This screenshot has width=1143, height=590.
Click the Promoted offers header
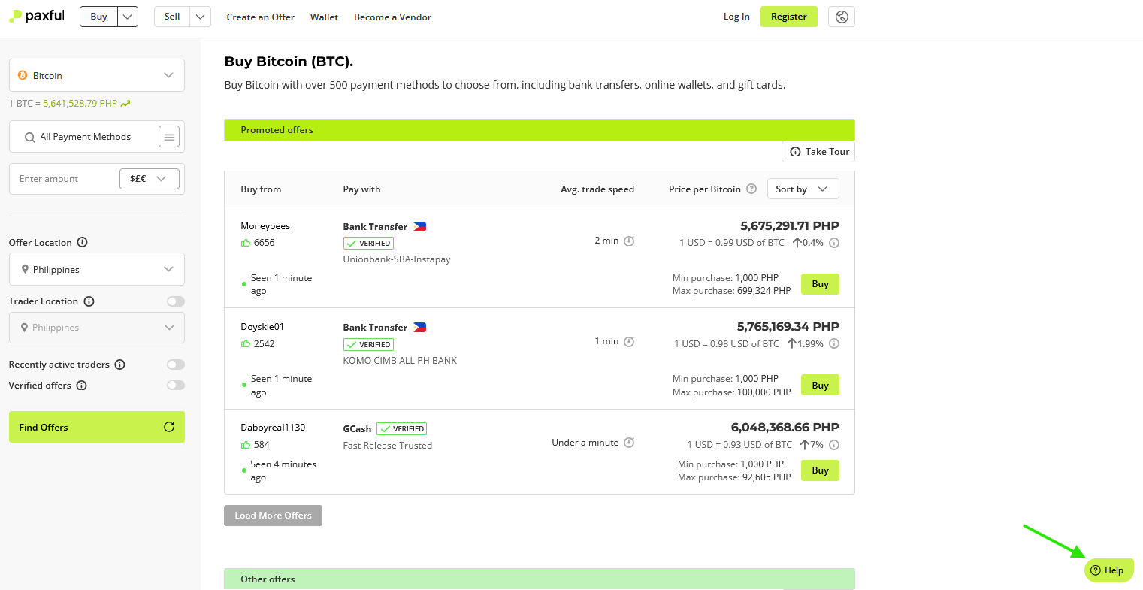(x=540, y=130)
